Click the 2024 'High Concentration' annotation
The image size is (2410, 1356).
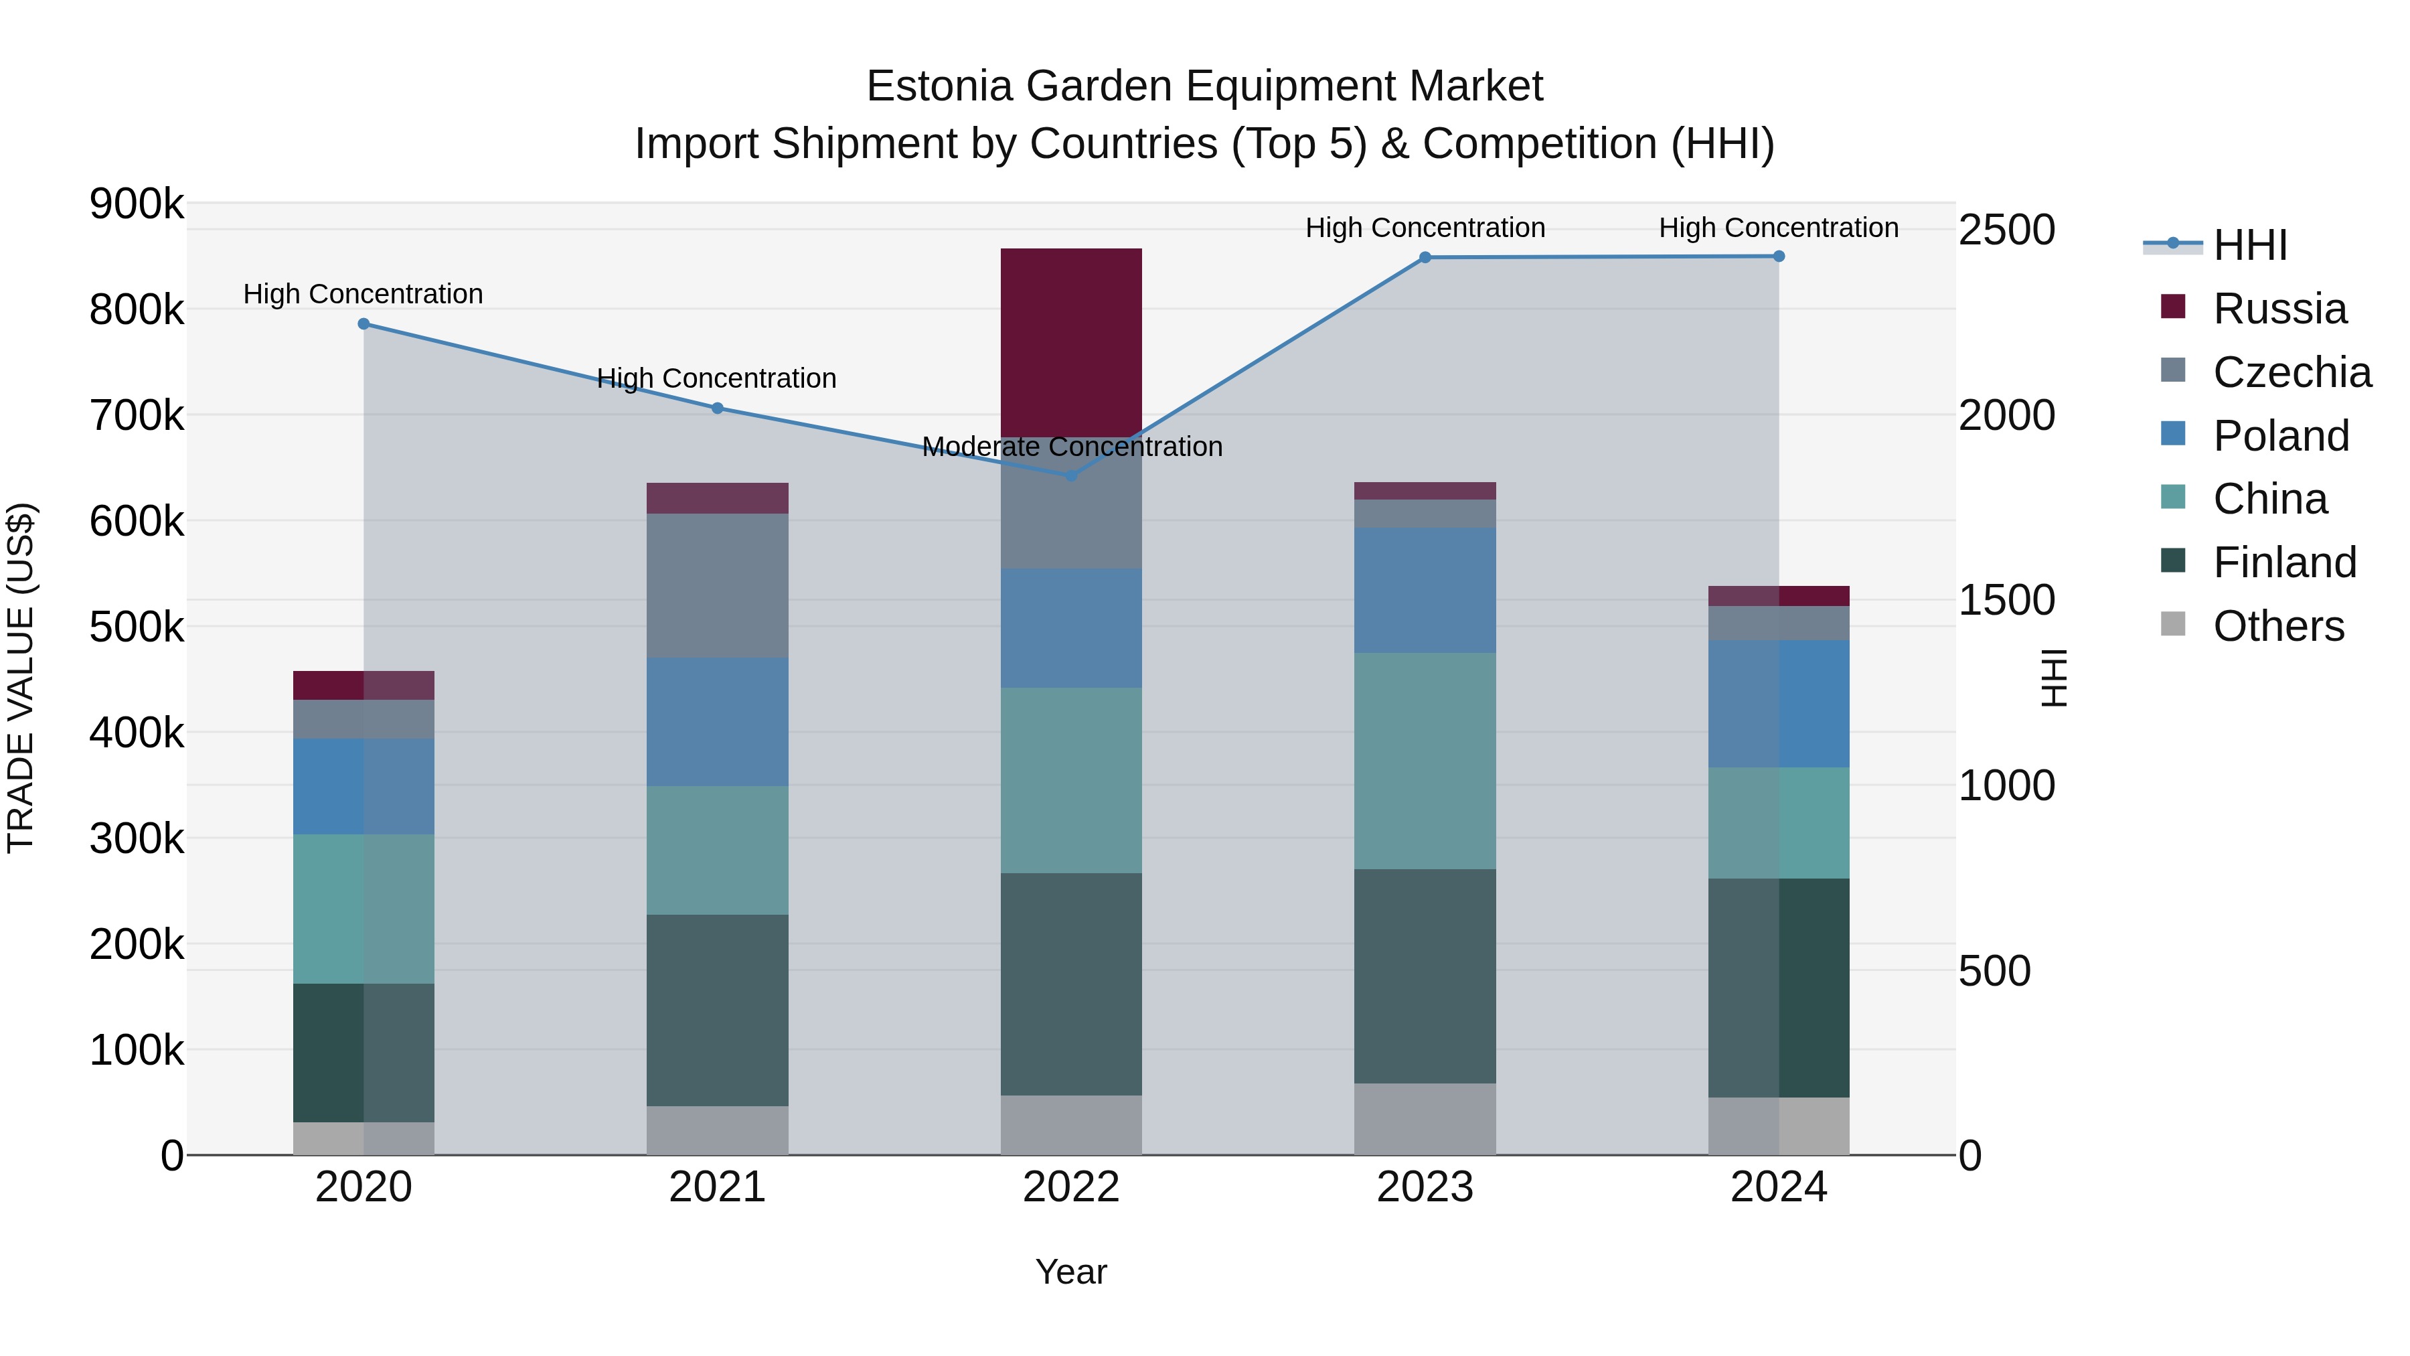1779,228
